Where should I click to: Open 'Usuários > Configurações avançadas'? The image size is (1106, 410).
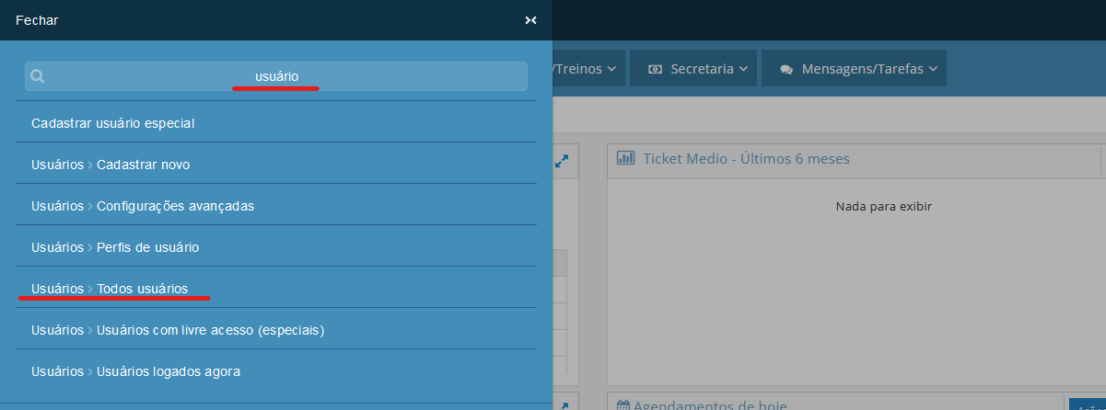click(x=143, y=206)
